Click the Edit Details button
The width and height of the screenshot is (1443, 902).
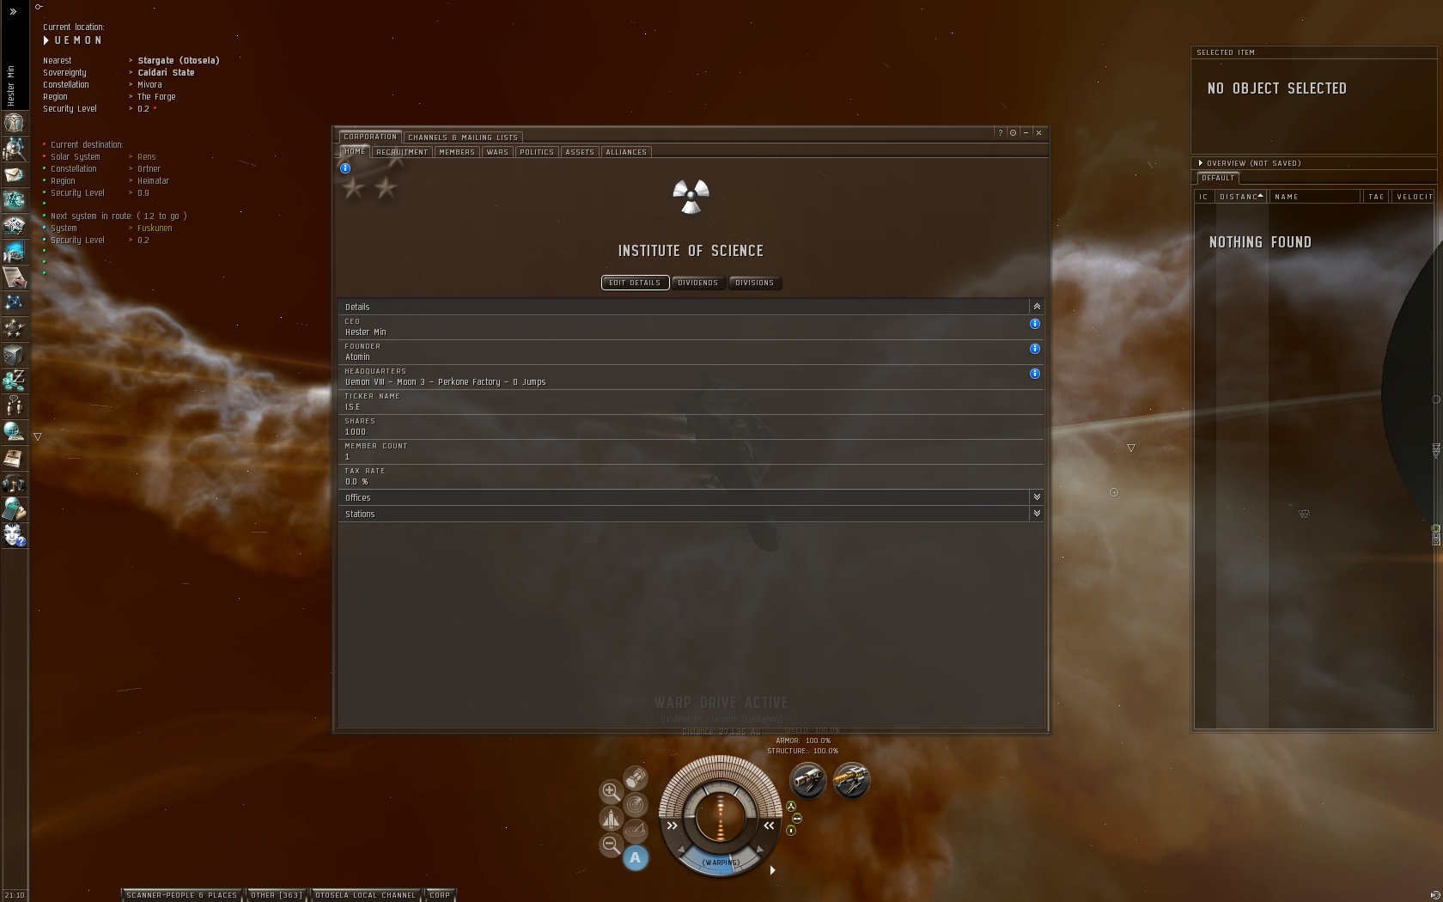click(635, 283)
